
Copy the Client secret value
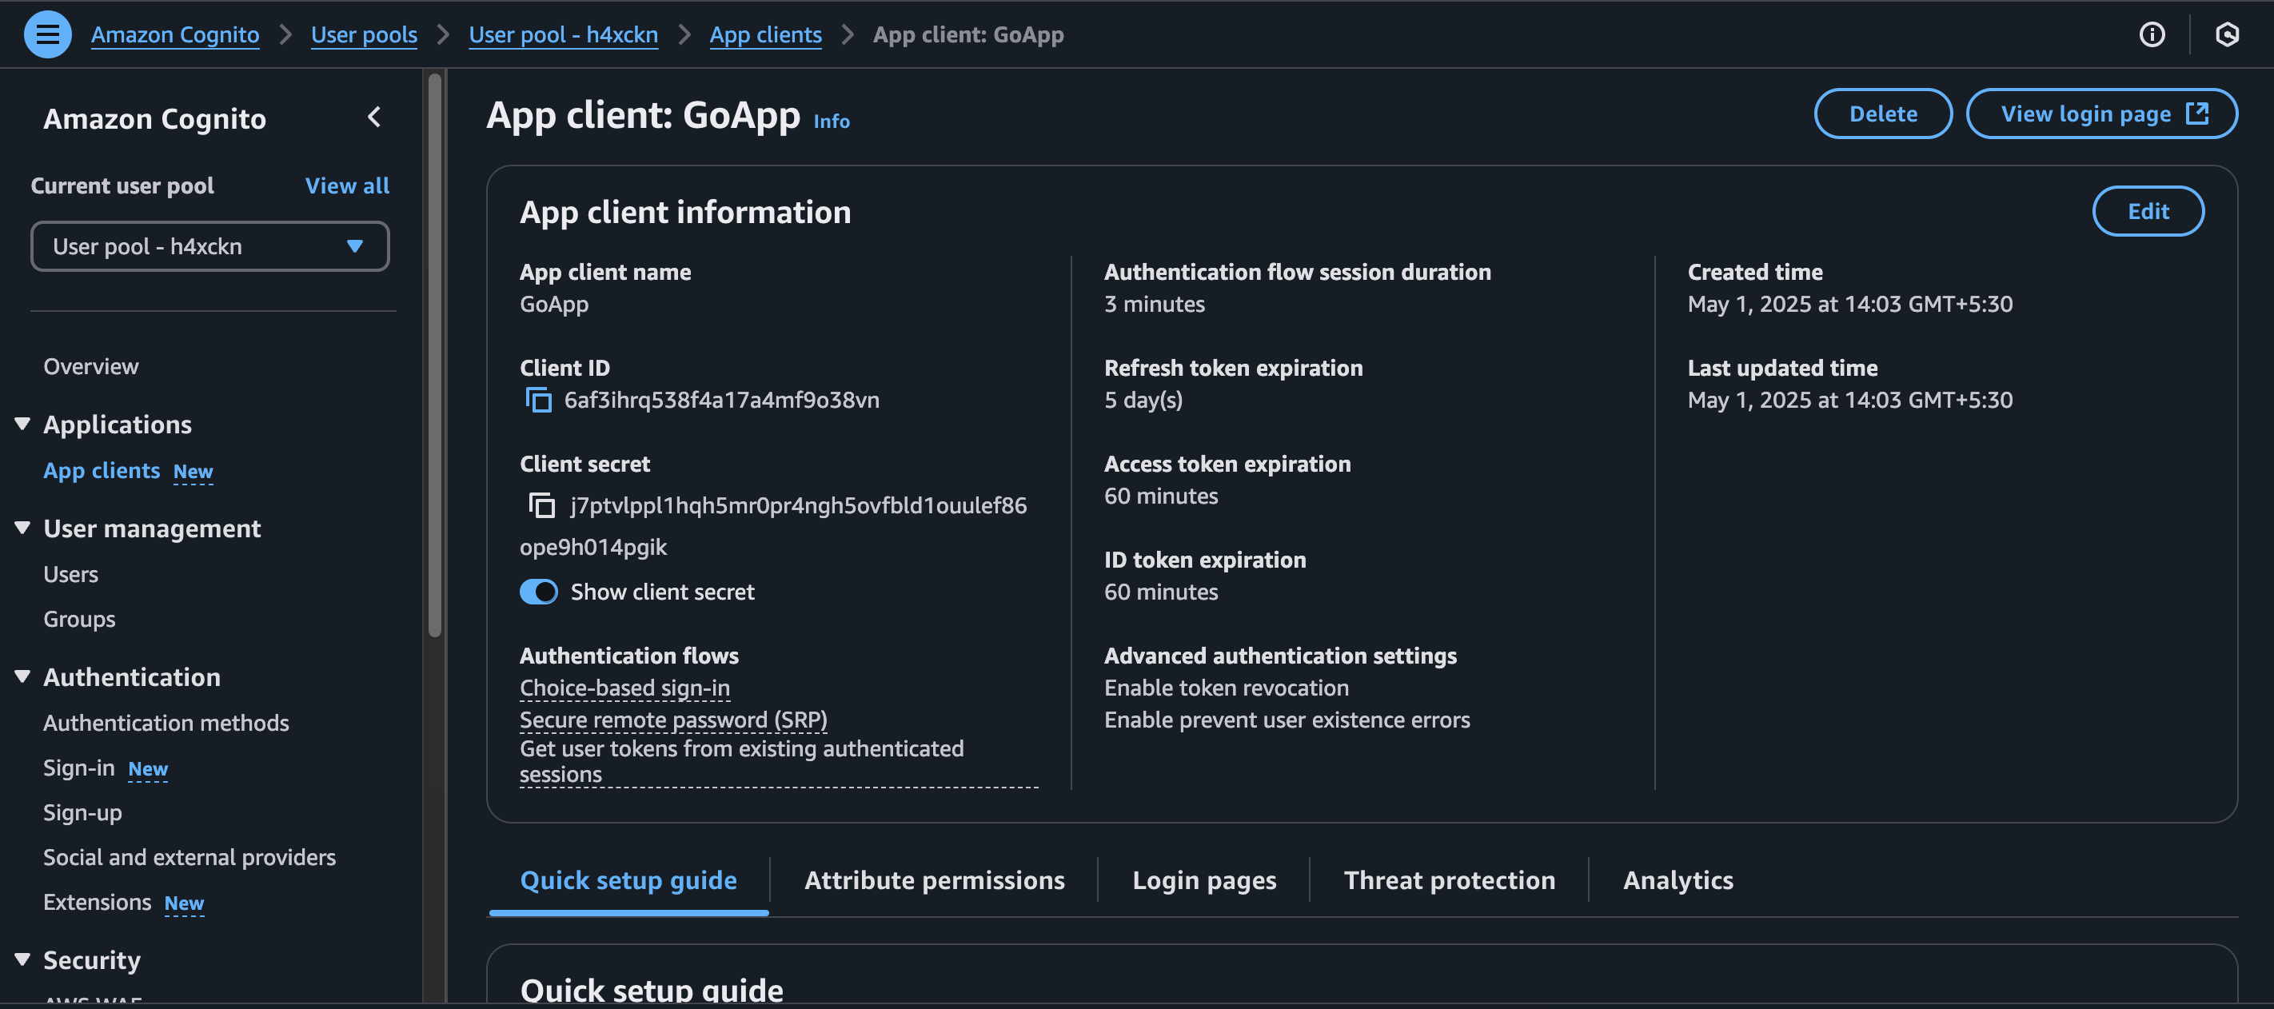pyautogui.click(x=541, y=505)
